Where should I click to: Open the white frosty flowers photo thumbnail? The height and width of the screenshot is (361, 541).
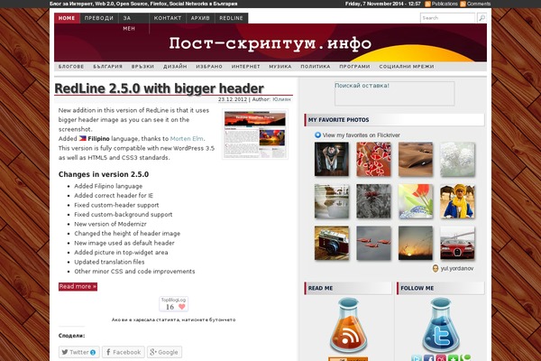pos(457,159)
